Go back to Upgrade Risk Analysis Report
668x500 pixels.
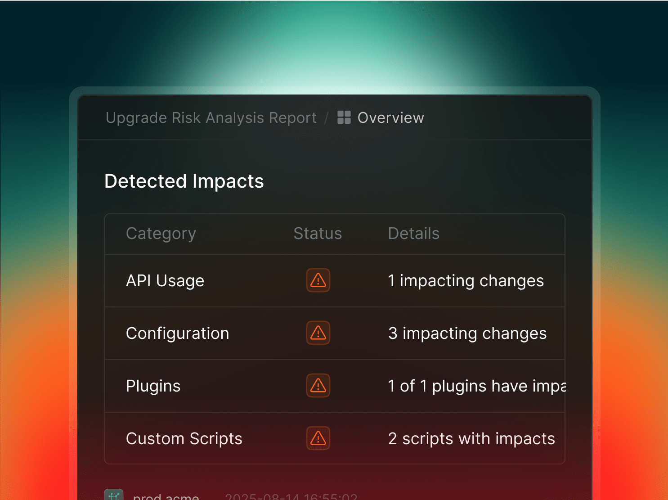pyautogui.click(x=211, y=118)
